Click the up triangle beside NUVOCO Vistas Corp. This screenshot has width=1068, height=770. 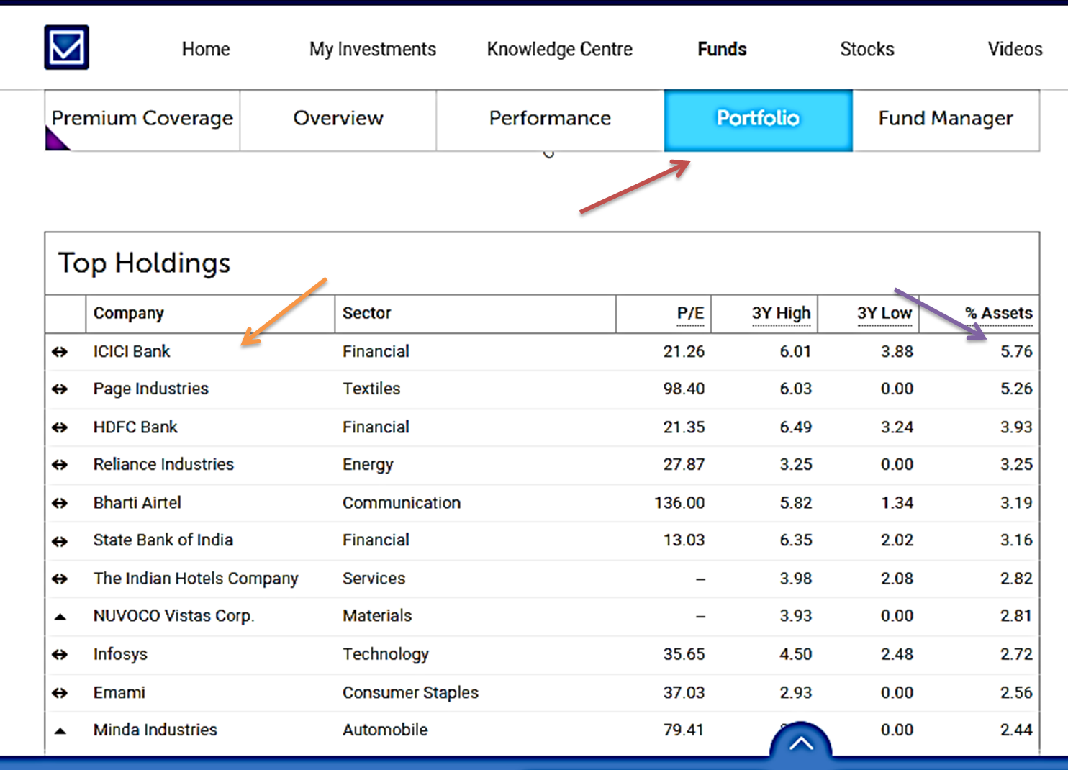point(60,617)
